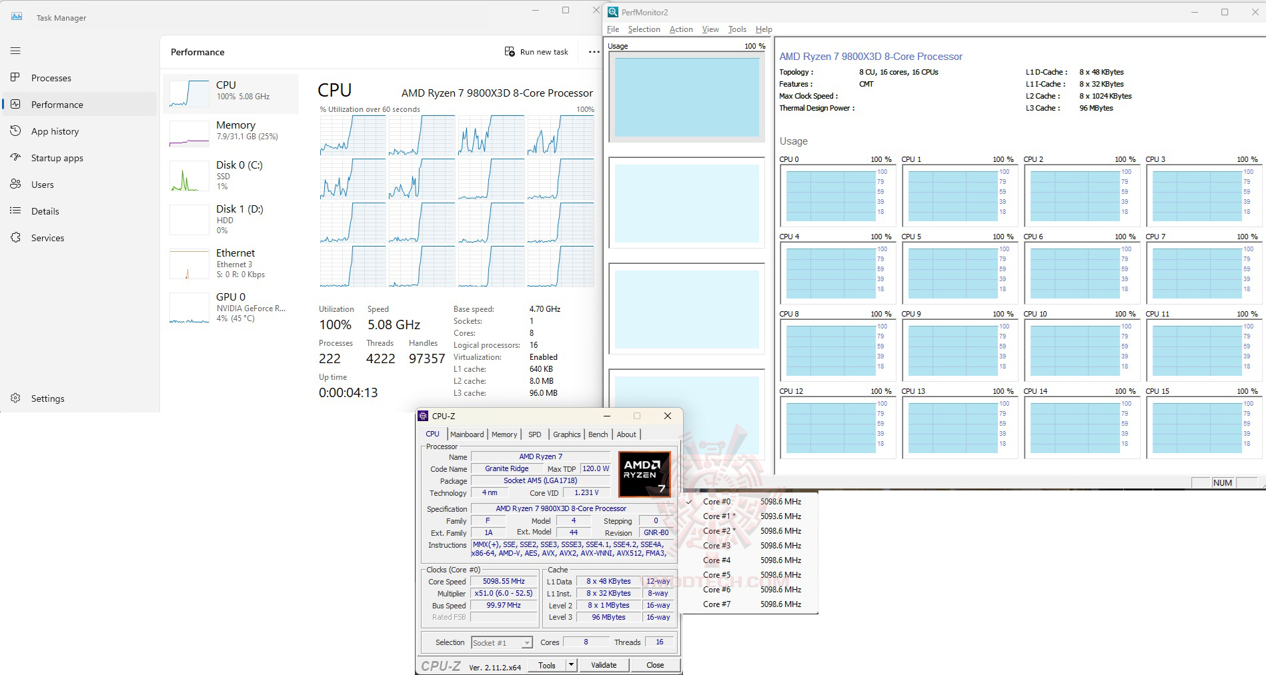Click the CPU 10 usage graph in PerfMonitor2
1266x675 pixels.
click(1082, 350)
